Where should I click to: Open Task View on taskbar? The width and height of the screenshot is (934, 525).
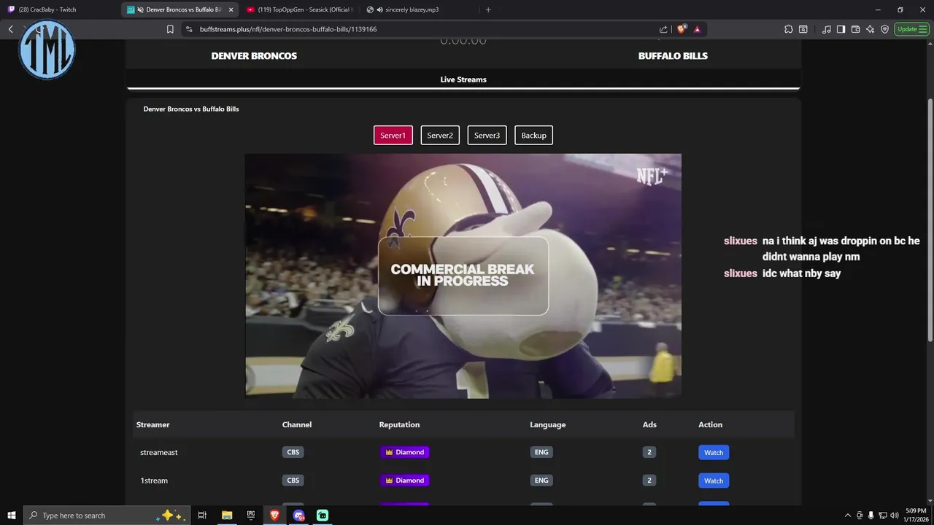pos(203,516)
